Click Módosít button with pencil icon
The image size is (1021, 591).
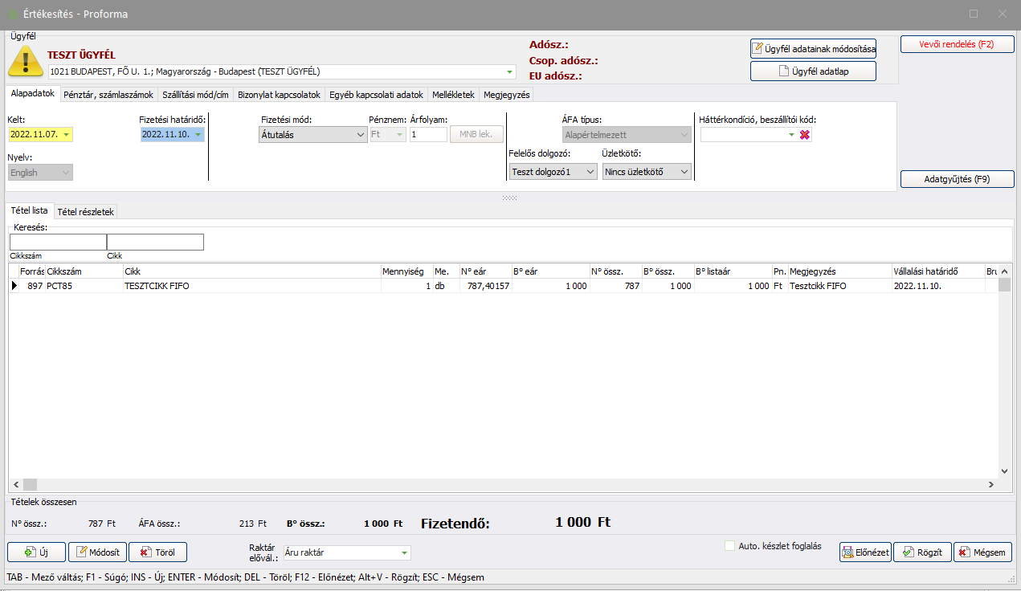coord(97,552)
